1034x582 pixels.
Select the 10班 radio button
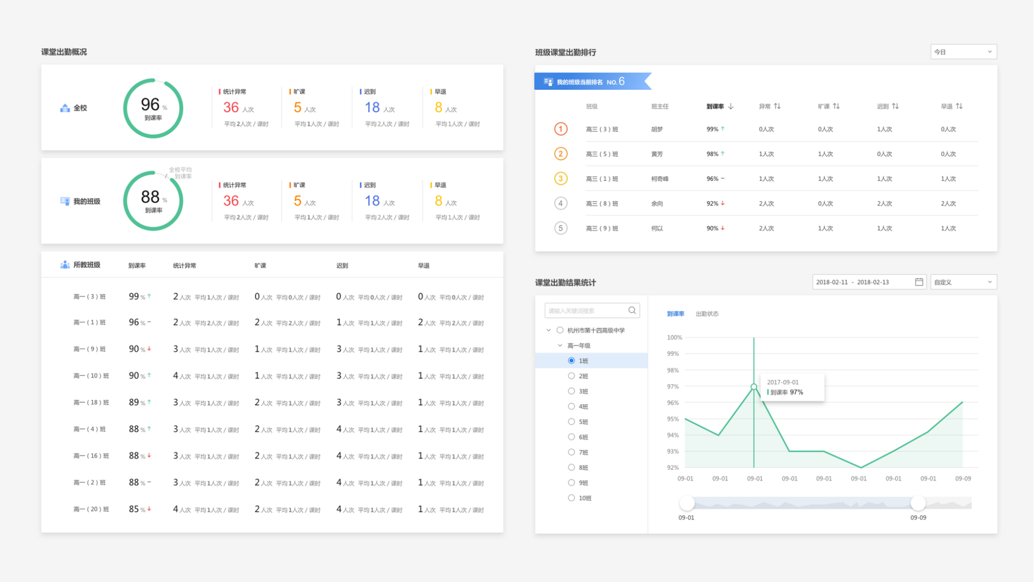tap(571, 498)
